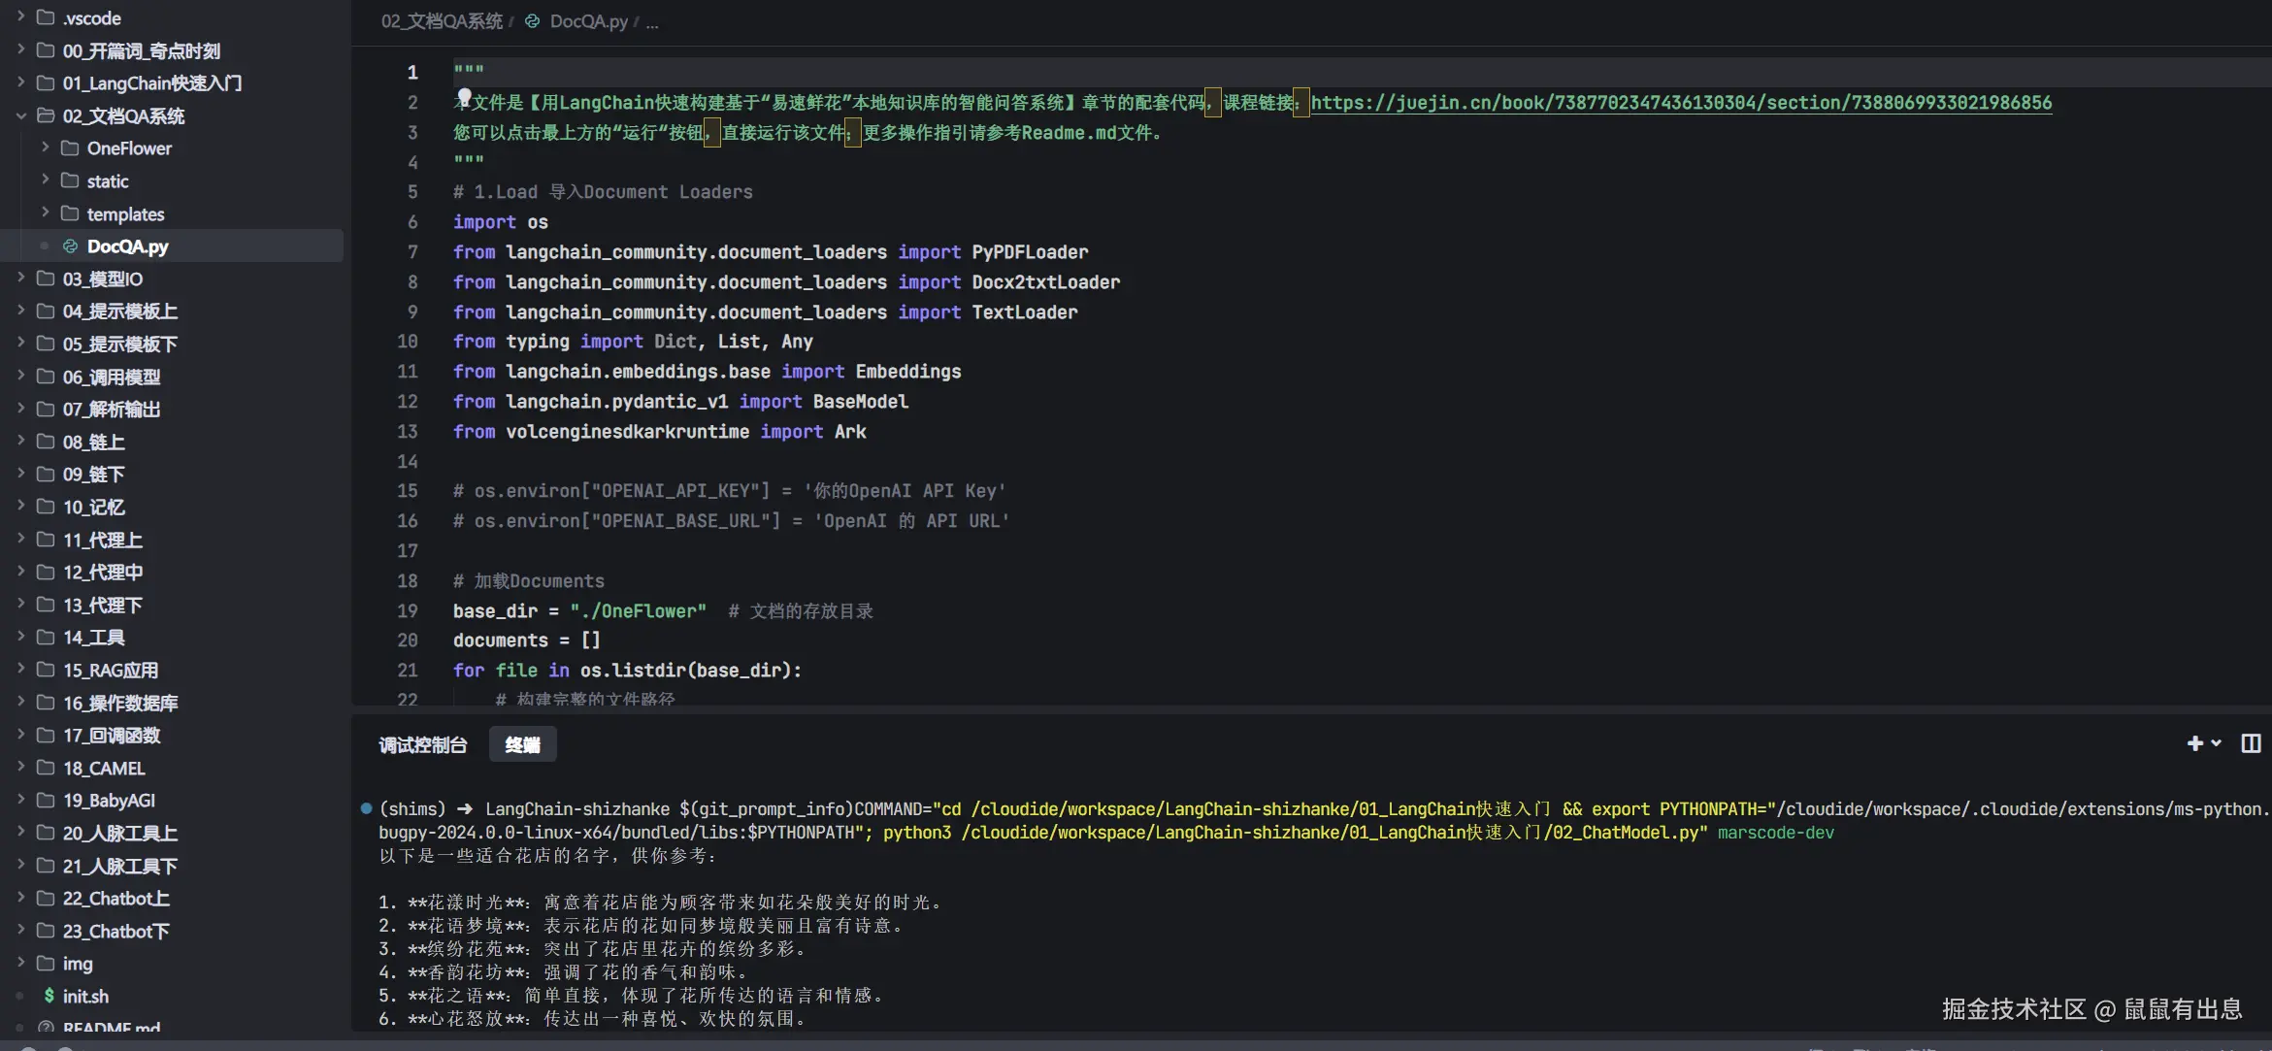Switch to the 调试控制台 tab
Screen dimensions: 2272x1051
[x=422, y=744]
